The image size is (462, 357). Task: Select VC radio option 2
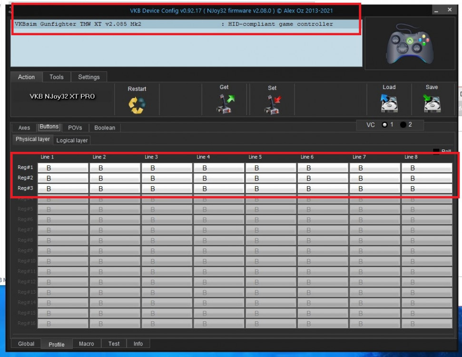(403, 125)
